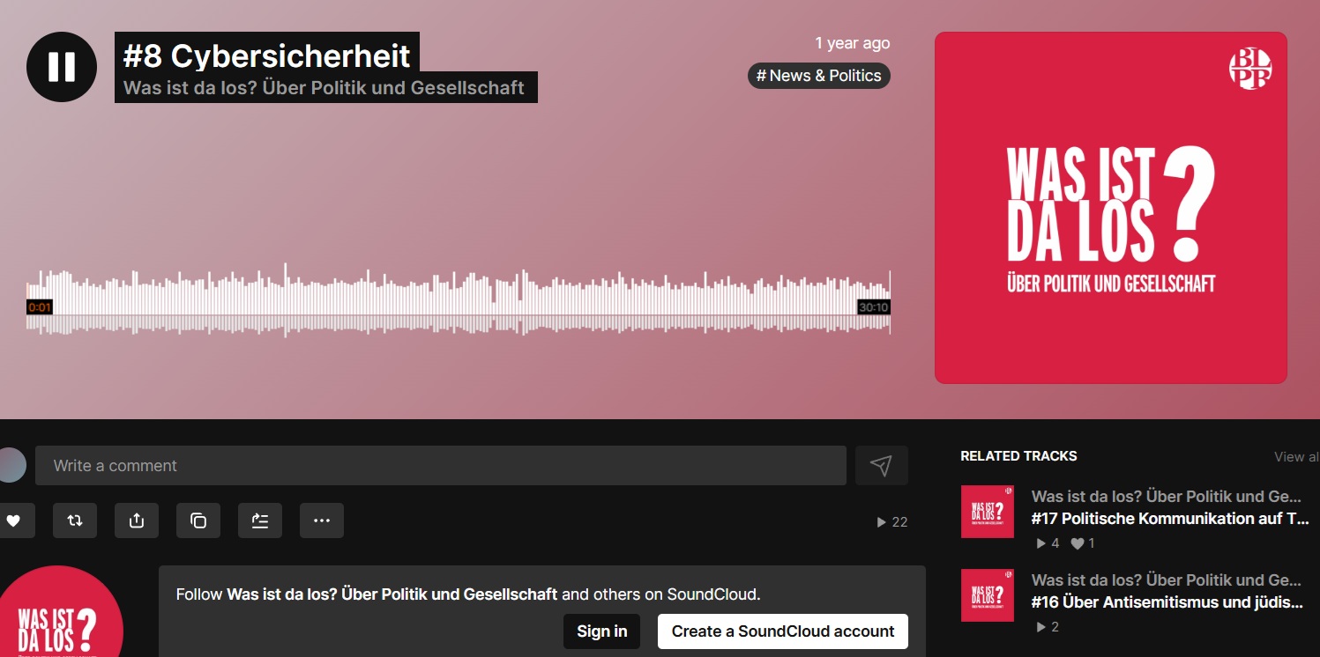Open the large podcast cover artwork
Image resolution: width=1320 pixels, height=657 pixels.
click(1111, 208)
